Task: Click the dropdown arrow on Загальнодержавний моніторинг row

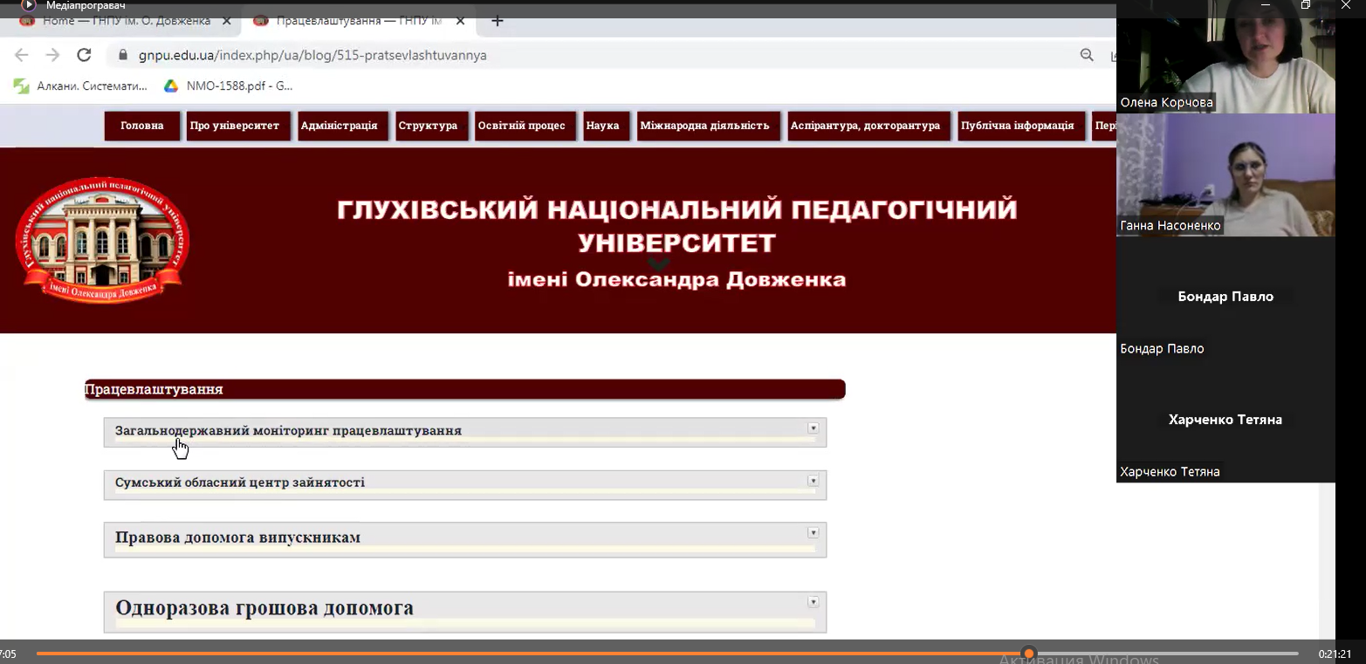Action: click(813, 428)
